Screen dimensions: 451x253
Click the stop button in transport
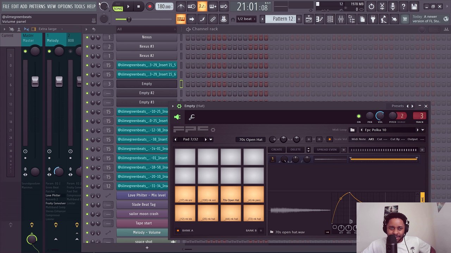pos(138,6)
